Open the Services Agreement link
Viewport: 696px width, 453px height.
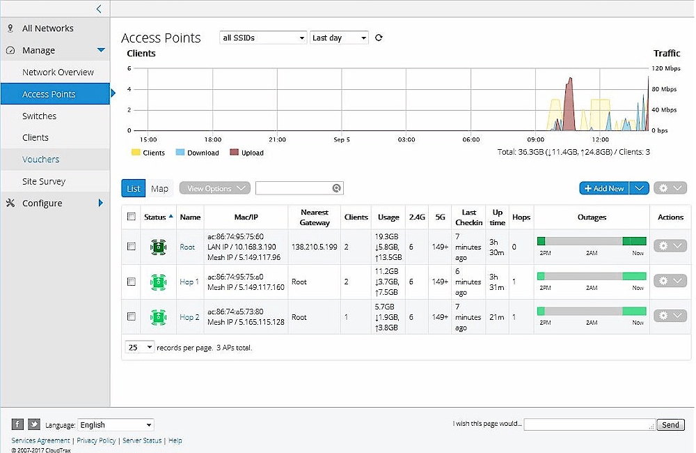tap(40, 440)
